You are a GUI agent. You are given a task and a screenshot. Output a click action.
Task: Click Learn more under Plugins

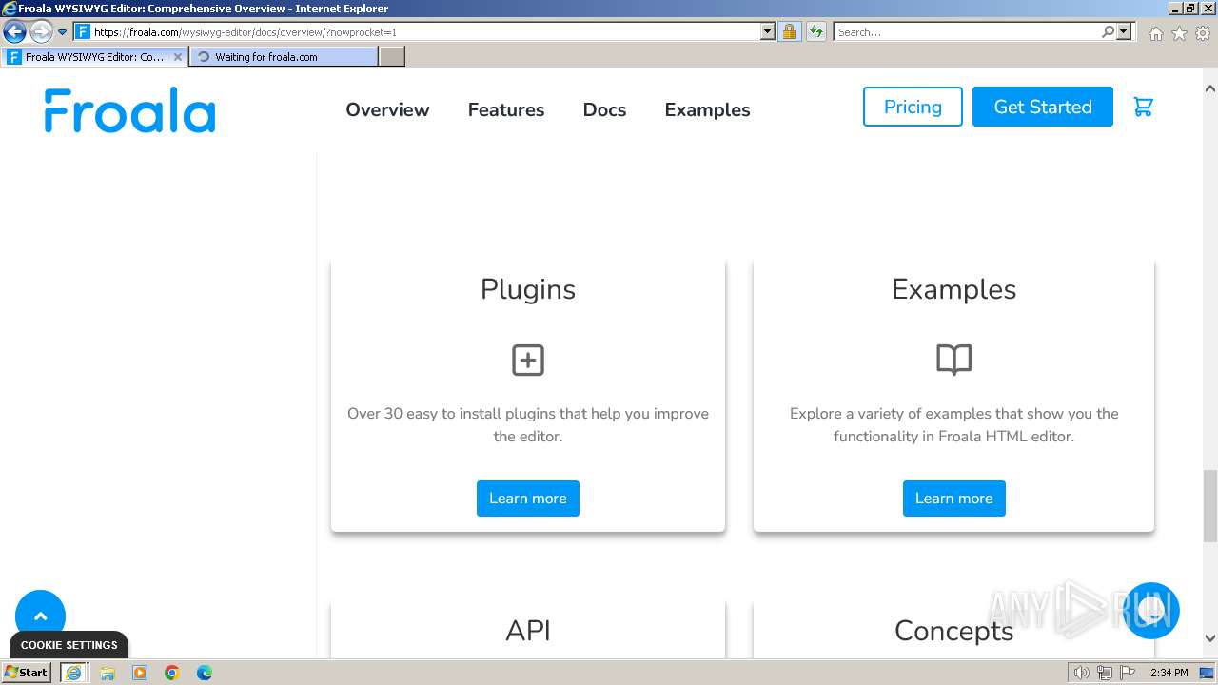pos(528,499)
